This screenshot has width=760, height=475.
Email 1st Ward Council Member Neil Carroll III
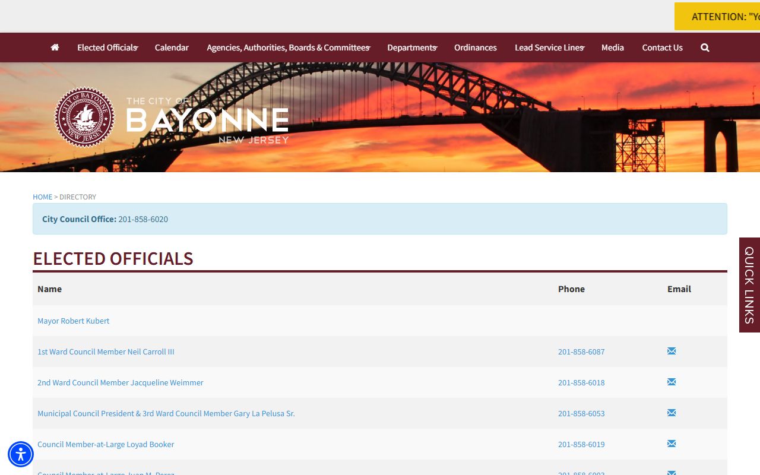coord(672,351)
